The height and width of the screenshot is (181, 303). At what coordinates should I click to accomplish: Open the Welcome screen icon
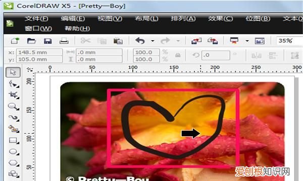pyautogui.click(x=260, y=41)
